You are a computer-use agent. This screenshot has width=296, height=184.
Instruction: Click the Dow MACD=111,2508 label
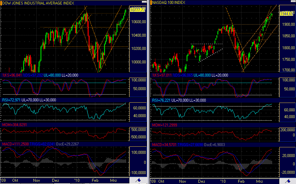[15, 144]
